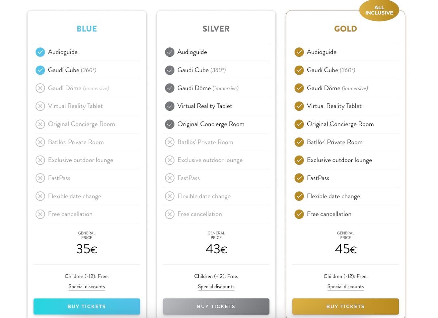The image size is (438, 318).
Task: Click gold checkmark beside Gold Free cancellation
Action: [299, 214]
